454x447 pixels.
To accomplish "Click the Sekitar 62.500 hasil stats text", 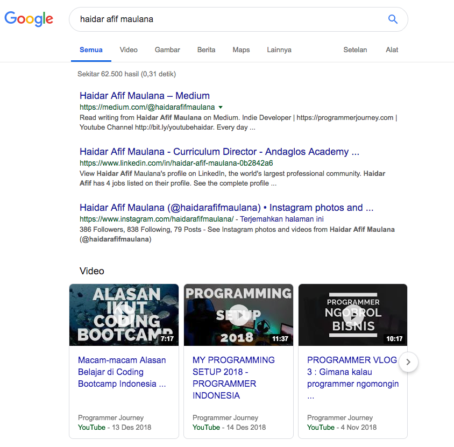I will [x=126, y=74].
